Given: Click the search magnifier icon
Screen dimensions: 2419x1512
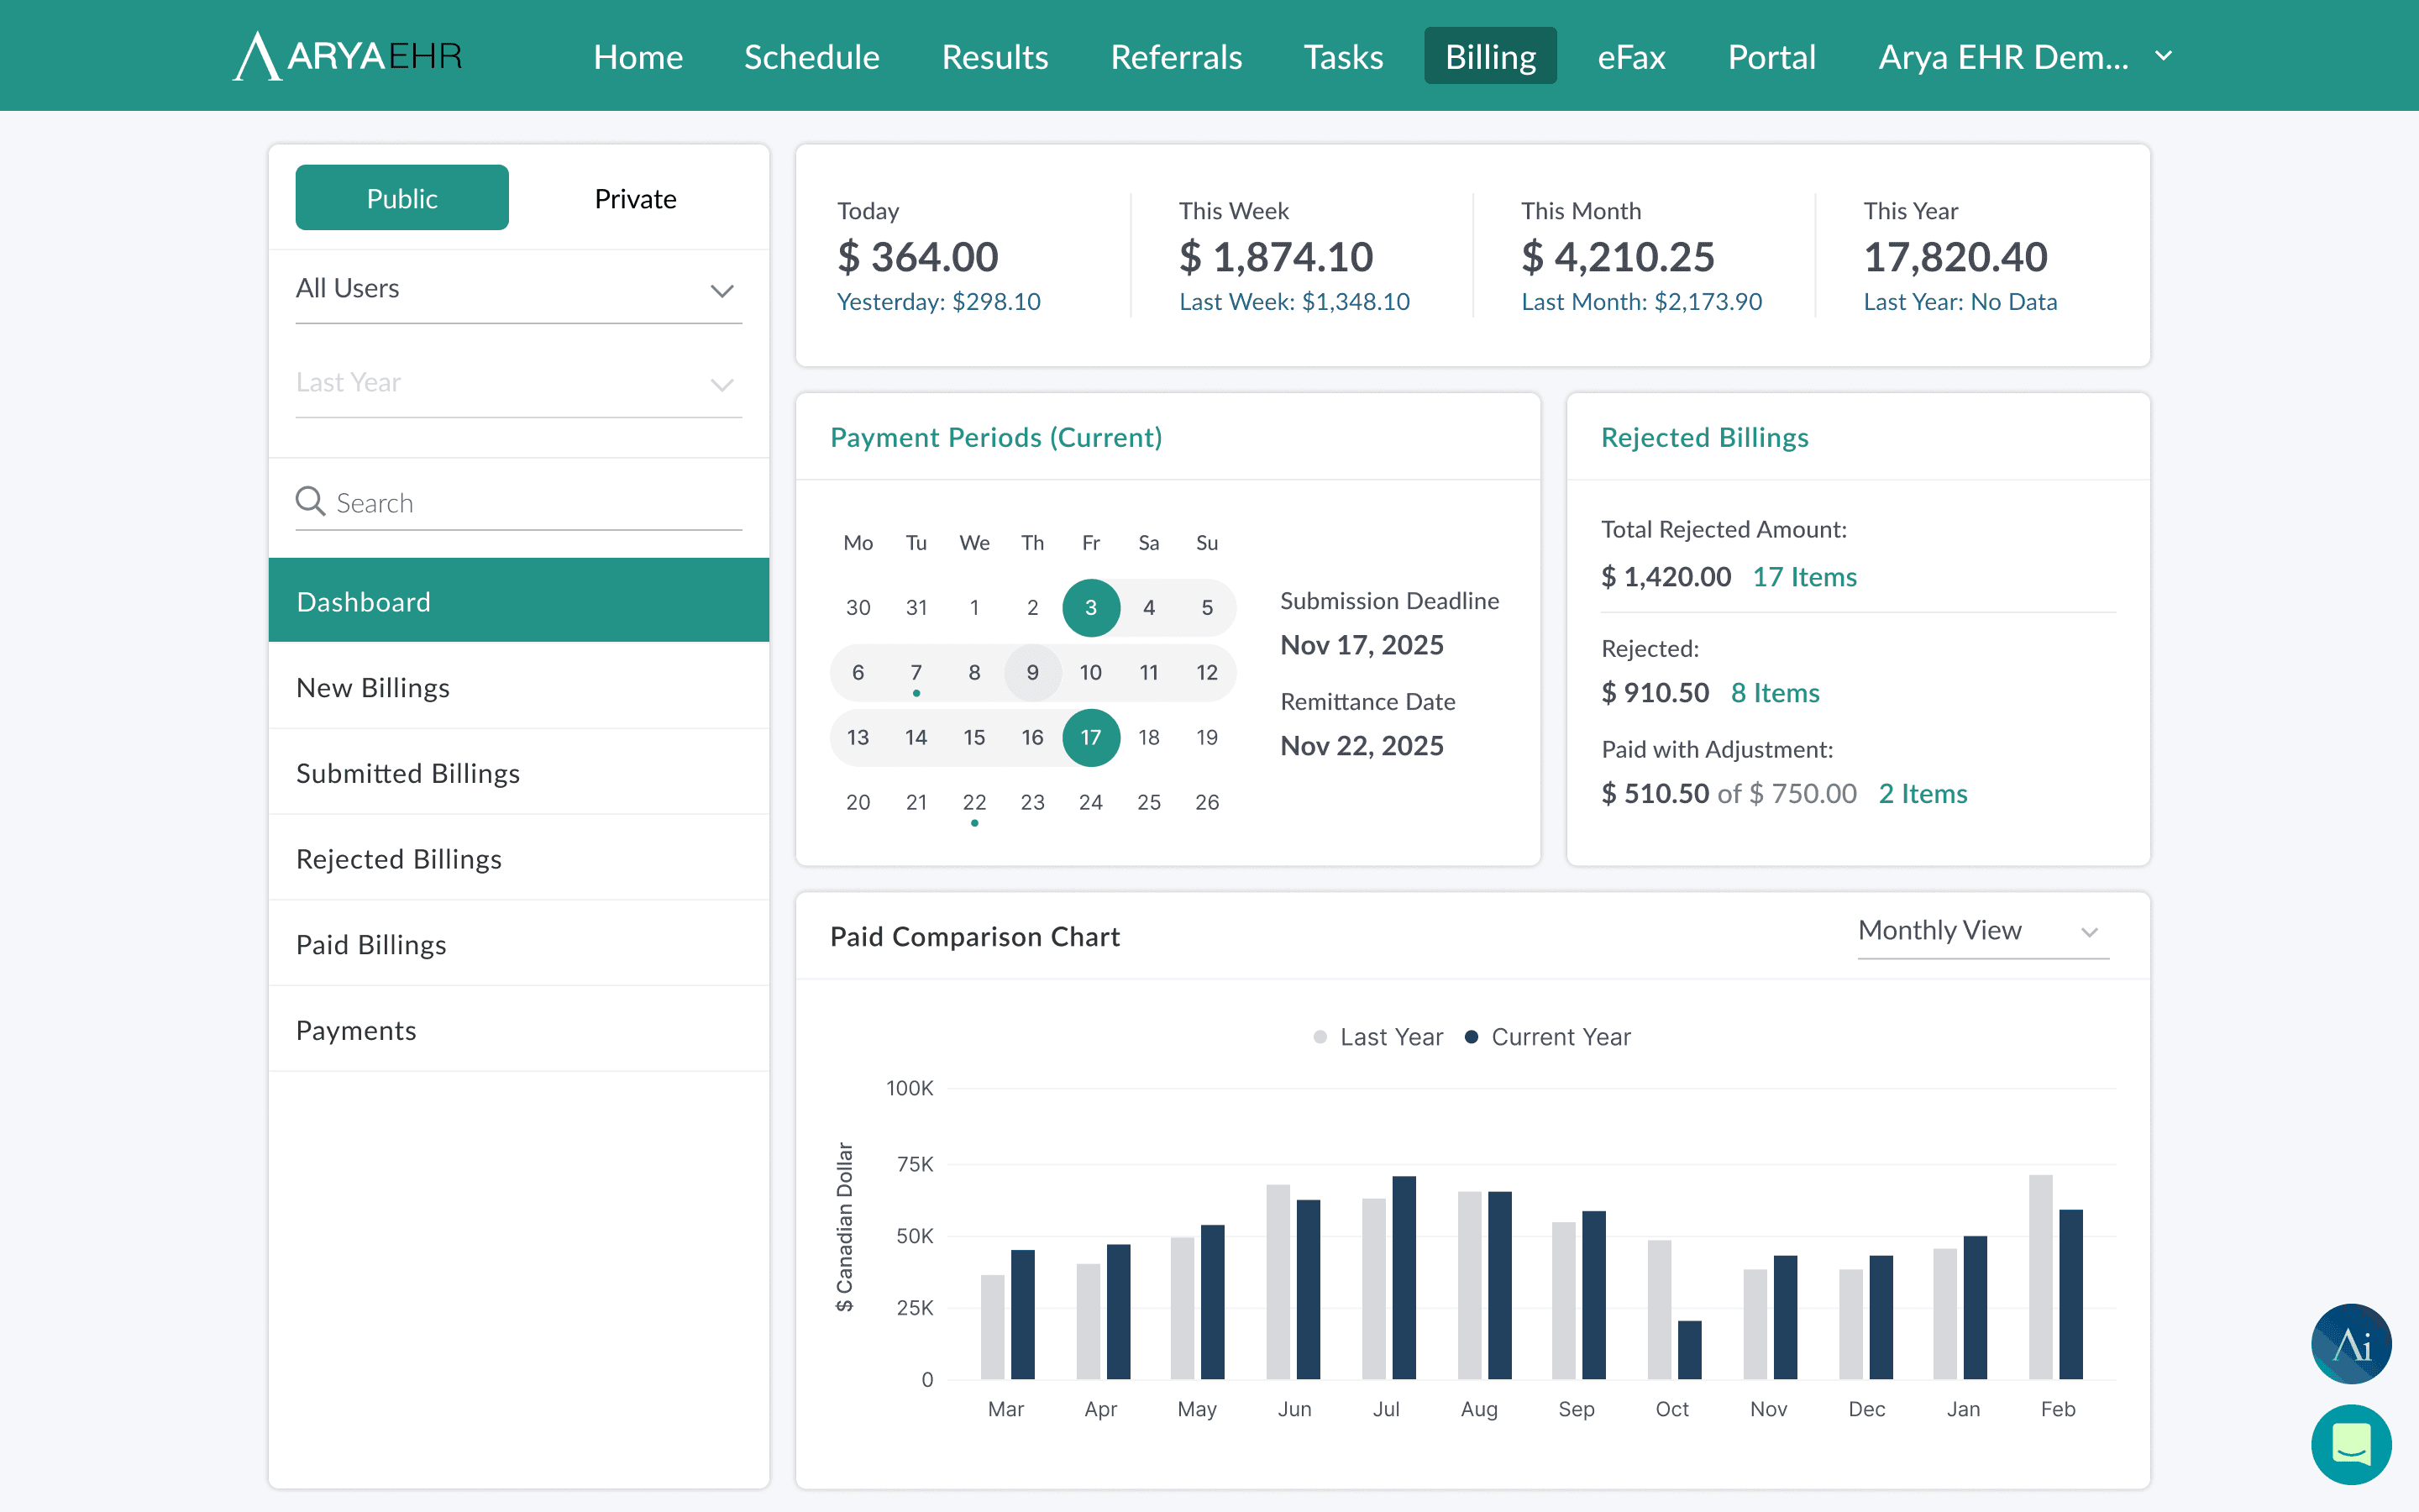Looking at the screenshot, I should (x=311, y=501).
